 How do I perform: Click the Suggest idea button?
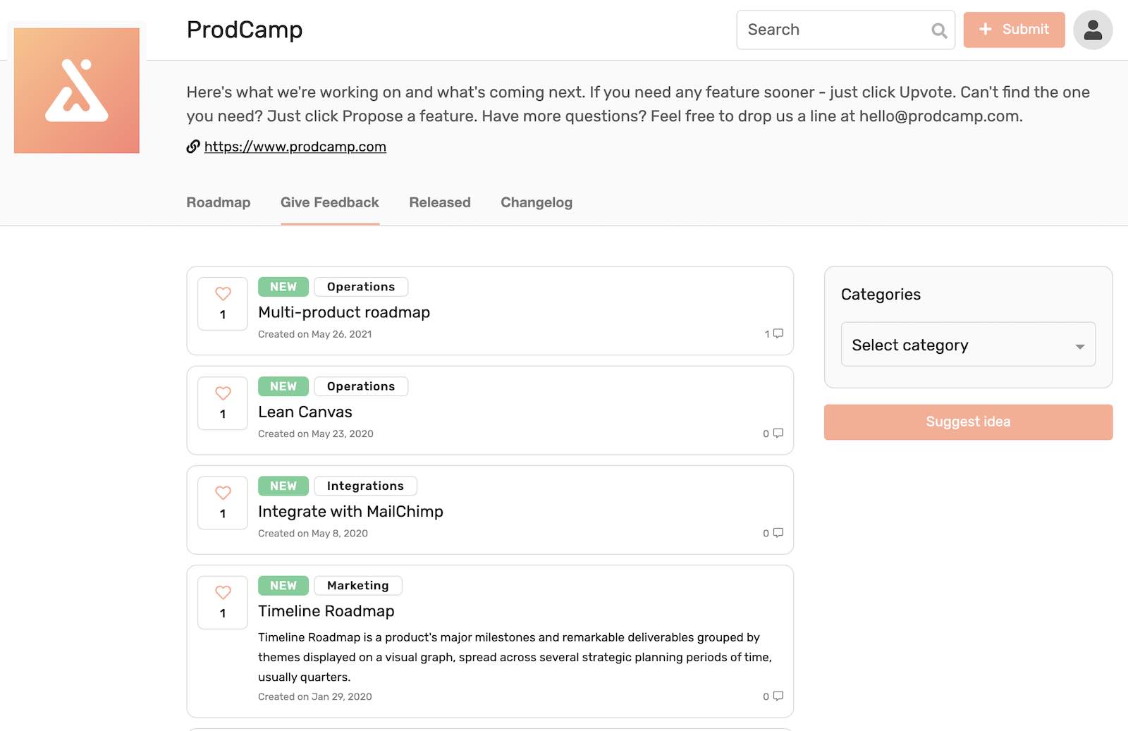(x=967, y=422)
